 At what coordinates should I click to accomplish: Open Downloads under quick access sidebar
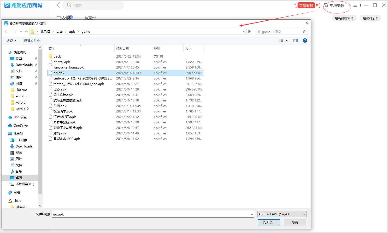24,65
